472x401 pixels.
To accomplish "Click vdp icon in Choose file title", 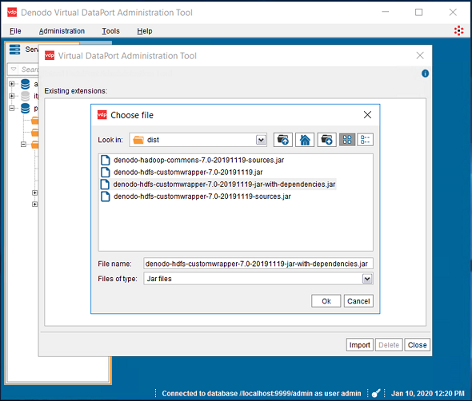I will pyautogui.click(x=102, y=115).
